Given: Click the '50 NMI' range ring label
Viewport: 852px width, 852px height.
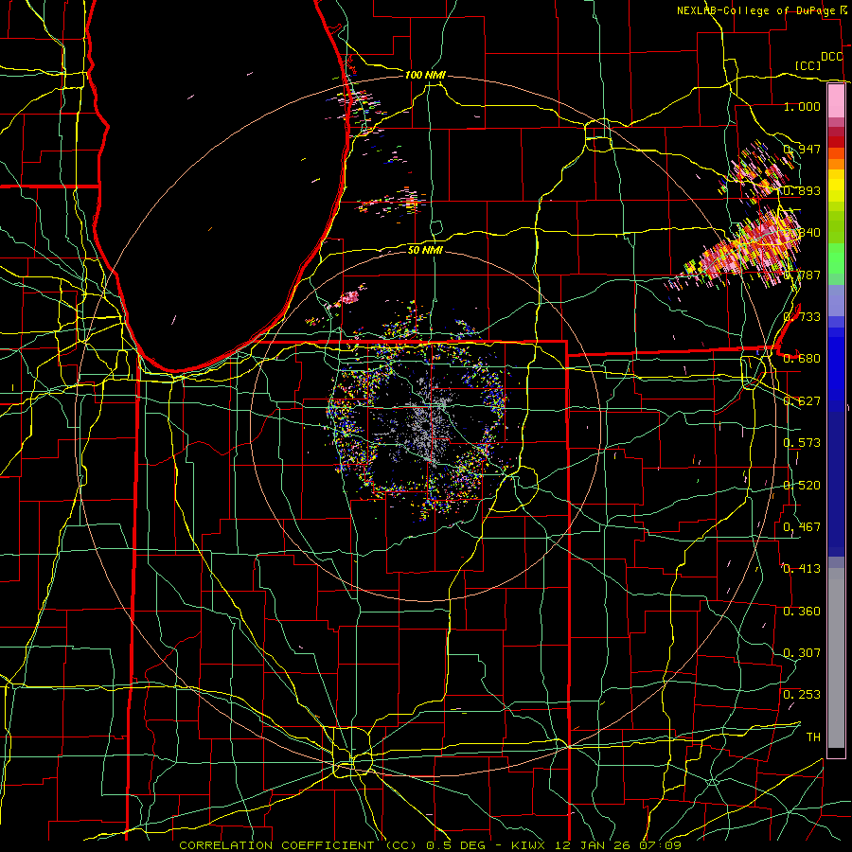Looking at the screenshot, I should [x=425, y=250].
